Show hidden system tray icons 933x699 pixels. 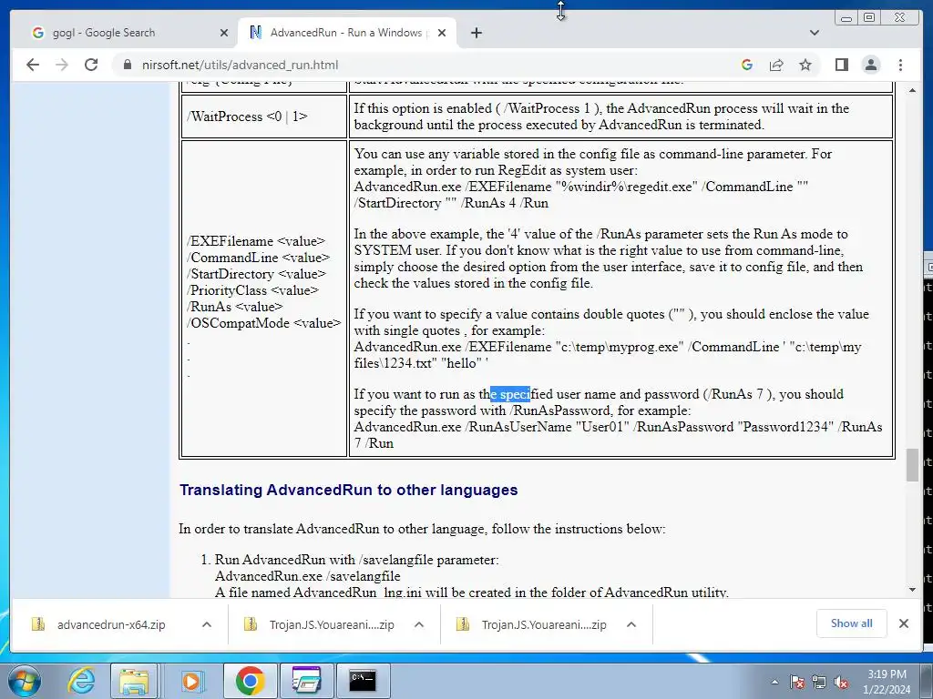(x=774, y=682)
